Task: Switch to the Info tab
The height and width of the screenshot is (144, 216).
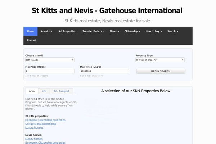Action: (44, 91)
